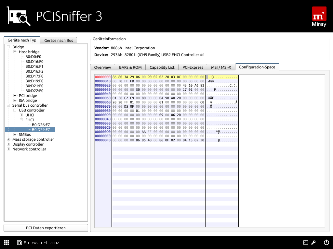Collapse the USB controller node

click(15, 110)
